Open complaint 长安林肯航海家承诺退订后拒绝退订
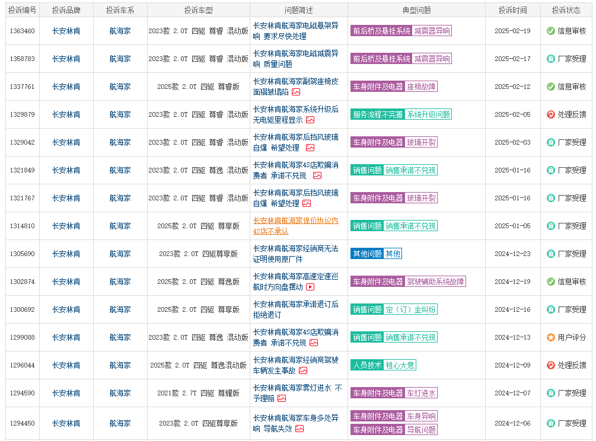Screen dimensions: 596x441 pyautogui.click(x=296, y=309)
